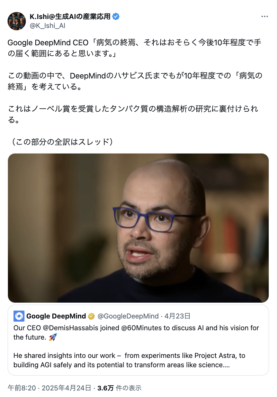The width and height of the screenshot is (277, 397).
Task: Open the 3.6万 件の表示 view count
Action: [119, 388]
